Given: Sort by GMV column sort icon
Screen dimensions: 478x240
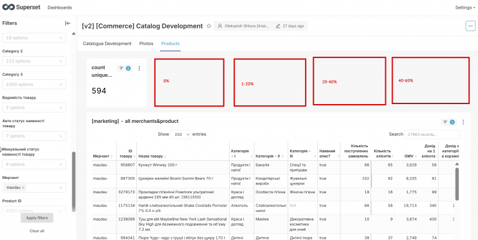Looking at the screenshot, I should [x=416, y=156].
